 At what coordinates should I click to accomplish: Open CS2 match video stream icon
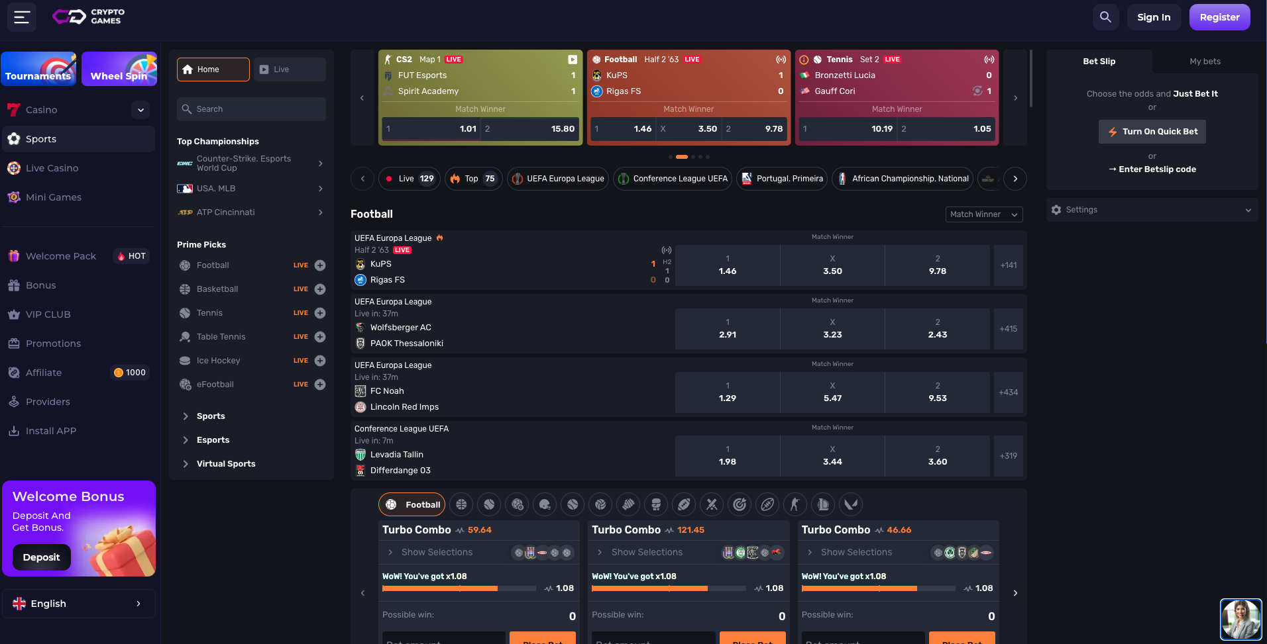[573, 60]
